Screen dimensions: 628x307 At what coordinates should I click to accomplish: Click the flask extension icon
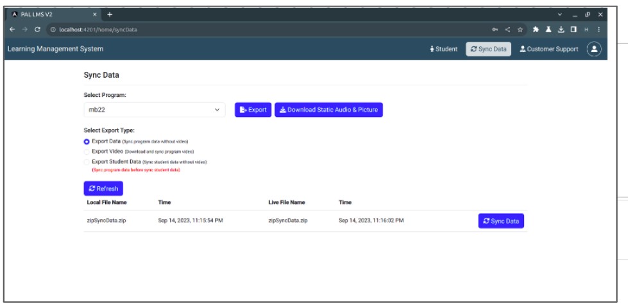click(x=548, y=30)
